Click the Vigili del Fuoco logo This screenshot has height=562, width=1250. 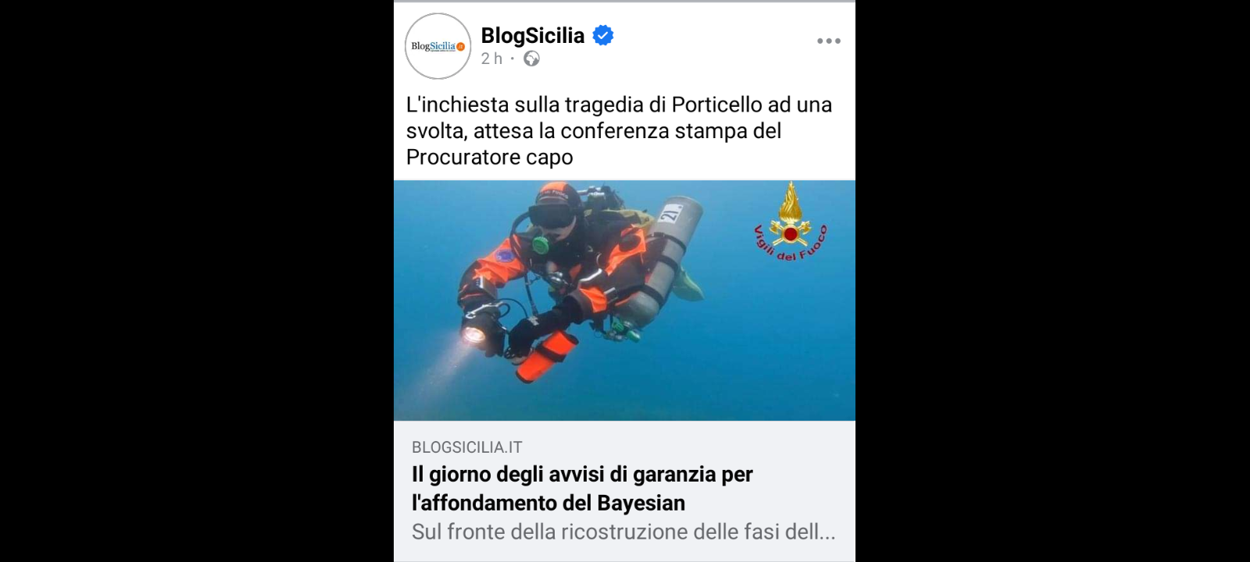click(790, 222)
